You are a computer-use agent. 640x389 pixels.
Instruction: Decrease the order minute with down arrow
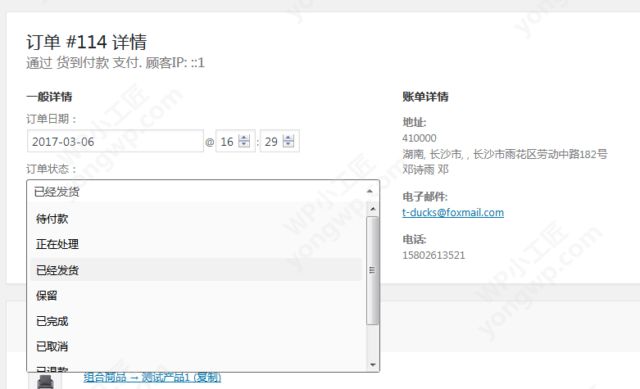coord(288,146)
